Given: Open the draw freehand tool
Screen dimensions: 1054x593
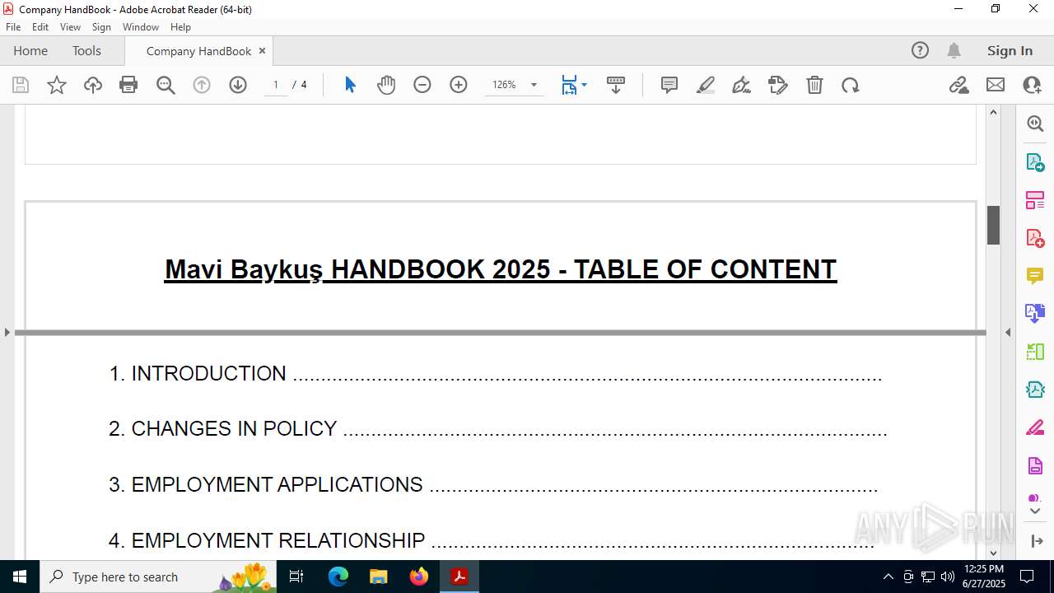Looking at the screenshot, I should [741, 85].
